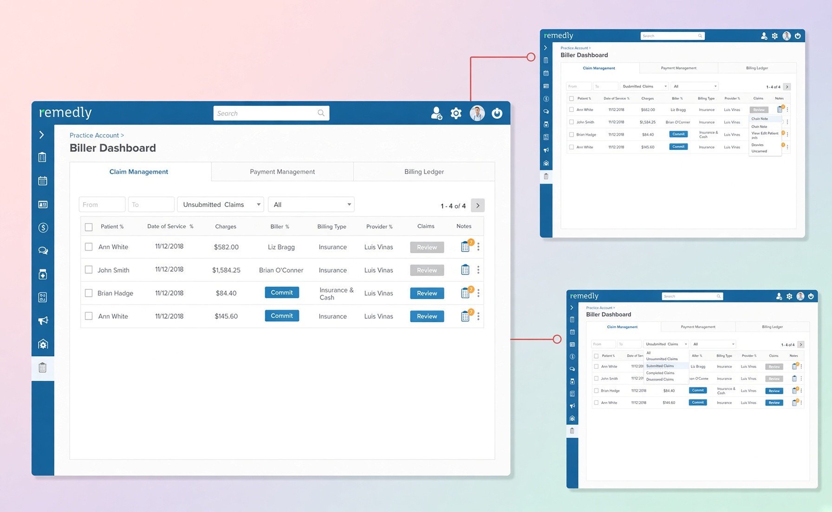The width and height of the screenshot is (832, 512).
Task: Check the box for John Smith row
Action: 89,270
